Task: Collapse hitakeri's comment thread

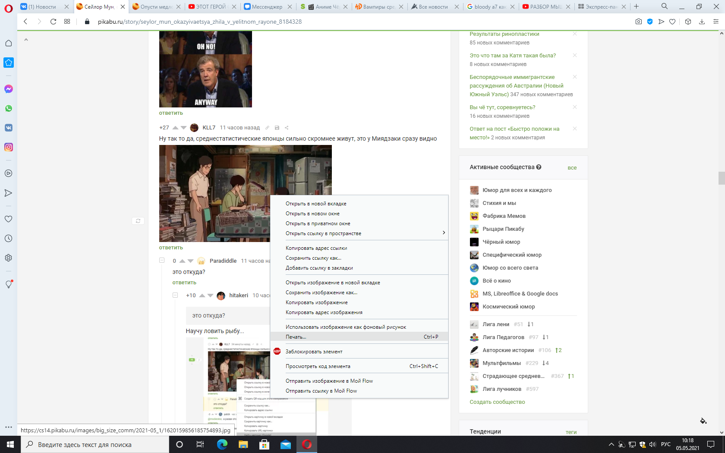Action: (x=175, y=295)
